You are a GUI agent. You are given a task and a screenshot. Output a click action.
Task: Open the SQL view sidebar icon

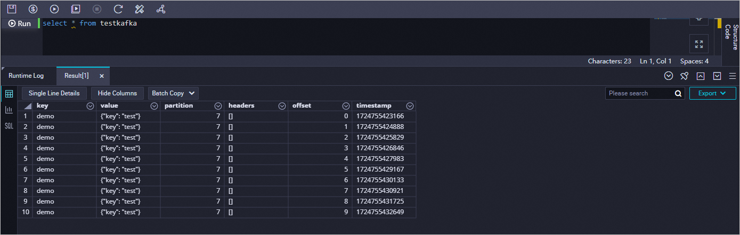pos(9,126)
